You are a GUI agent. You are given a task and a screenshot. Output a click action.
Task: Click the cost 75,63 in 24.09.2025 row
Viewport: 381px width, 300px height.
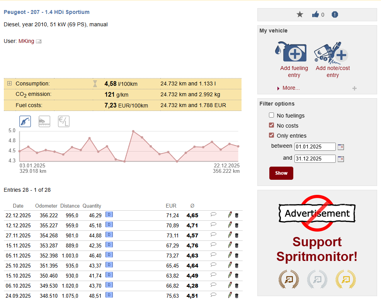click(172, 296)
